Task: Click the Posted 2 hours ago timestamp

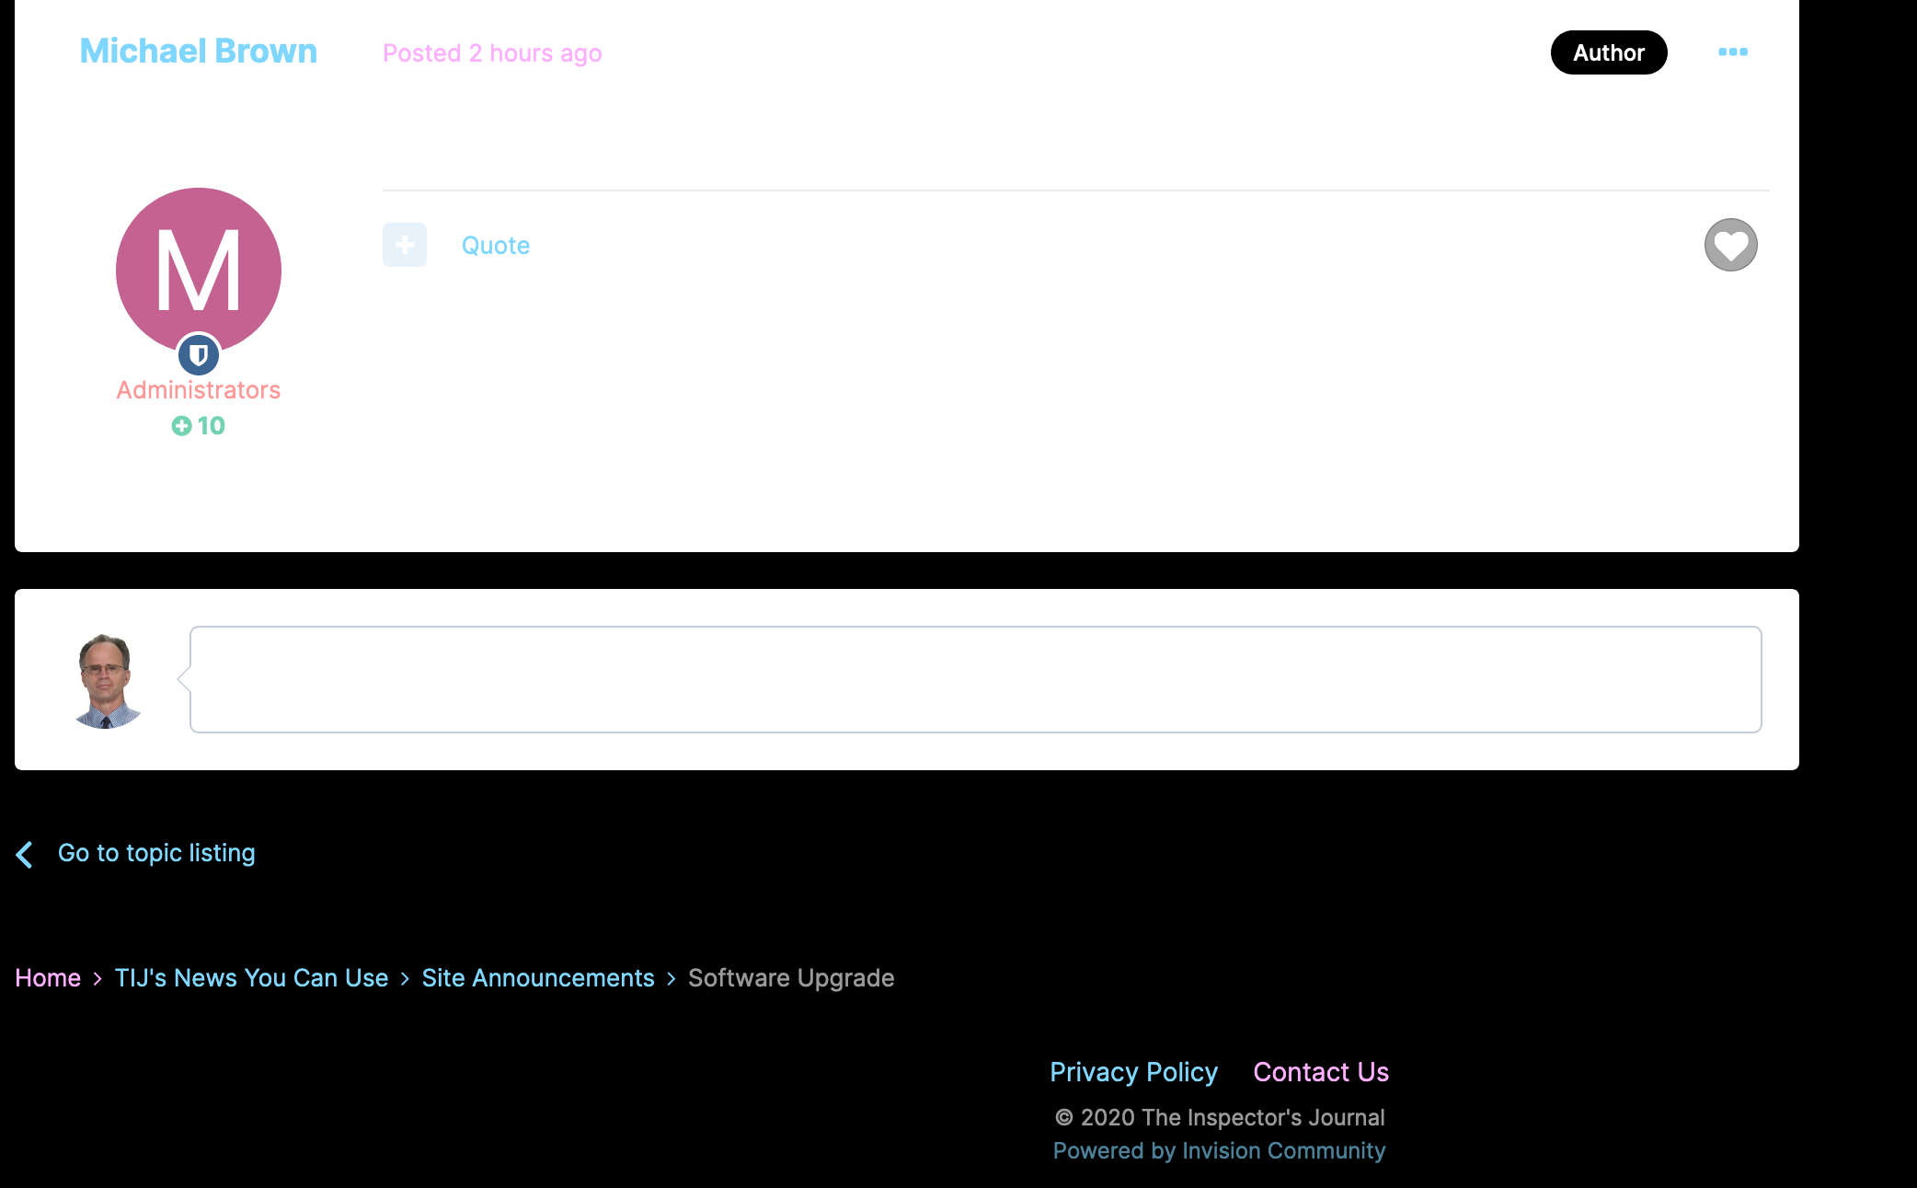Action: point(492,53)
